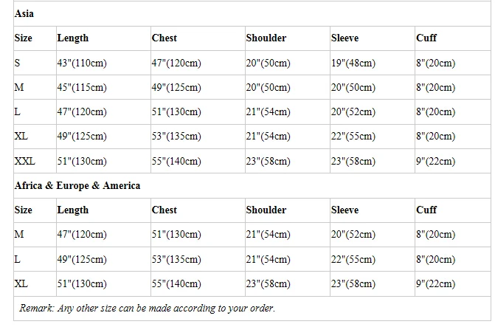Select the shoulder value in Asia L row
495x327 pixels.
(x=268, y=111)
